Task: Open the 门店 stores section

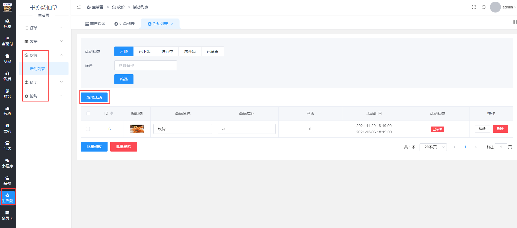Action: (x=7, y=146)
